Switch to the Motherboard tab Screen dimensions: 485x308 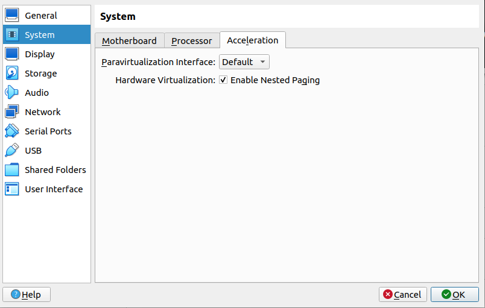click(129, 41)
